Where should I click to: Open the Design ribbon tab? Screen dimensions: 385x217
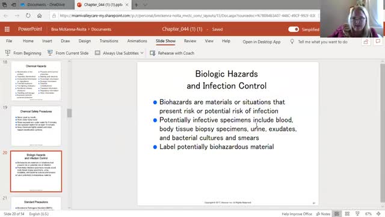click(85, 41)
